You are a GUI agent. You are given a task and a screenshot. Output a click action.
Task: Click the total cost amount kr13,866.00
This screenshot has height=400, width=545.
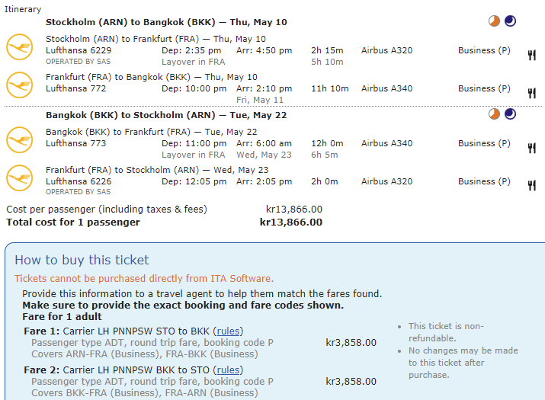point(291,222)
